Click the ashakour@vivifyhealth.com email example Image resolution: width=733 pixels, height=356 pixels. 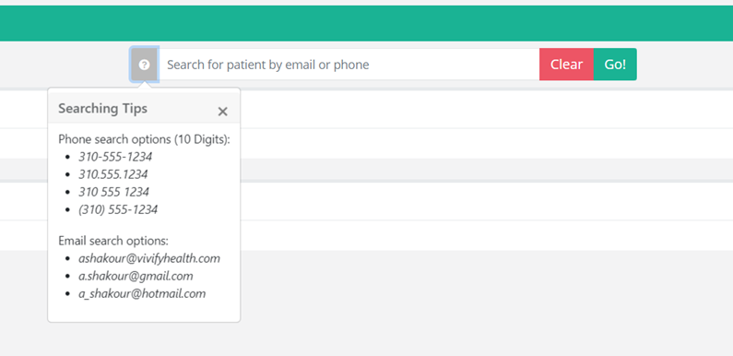tap(149, 258)
